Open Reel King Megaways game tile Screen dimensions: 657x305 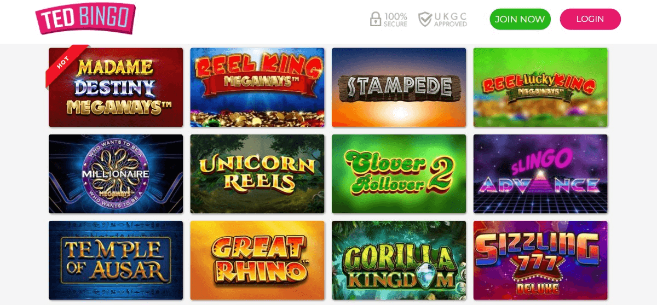coord(257,87)
